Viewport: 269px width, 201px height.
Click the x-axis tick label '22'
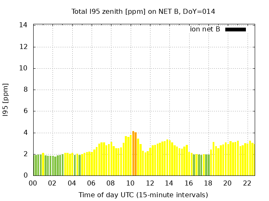(247, 183)
